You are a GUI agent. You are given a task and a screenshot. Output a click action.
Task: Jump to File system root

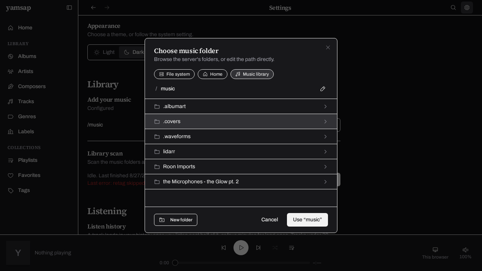pyautogui.click(x=174, y=74)
